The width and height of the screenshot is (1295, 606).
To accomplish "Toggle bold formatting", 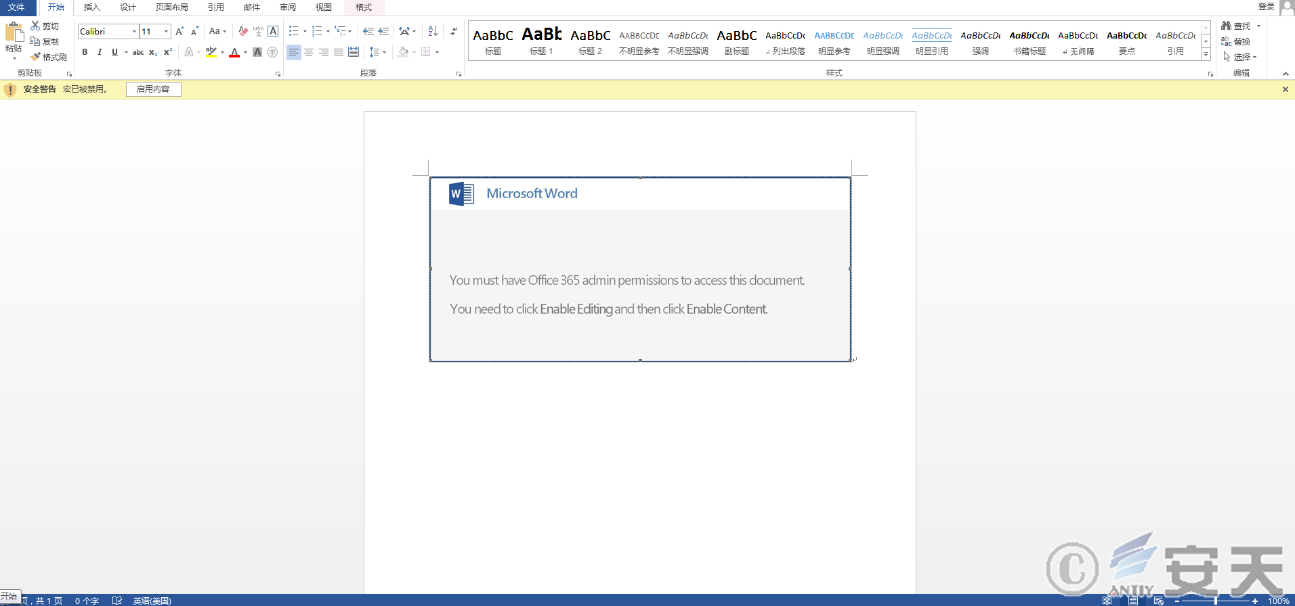I will pyautogui.click(x=85, y=52).
